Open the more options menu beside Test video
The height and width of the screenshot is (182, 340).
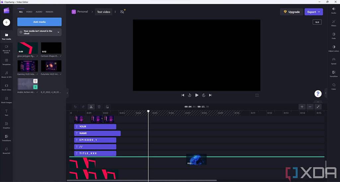[x=115, y=12]
